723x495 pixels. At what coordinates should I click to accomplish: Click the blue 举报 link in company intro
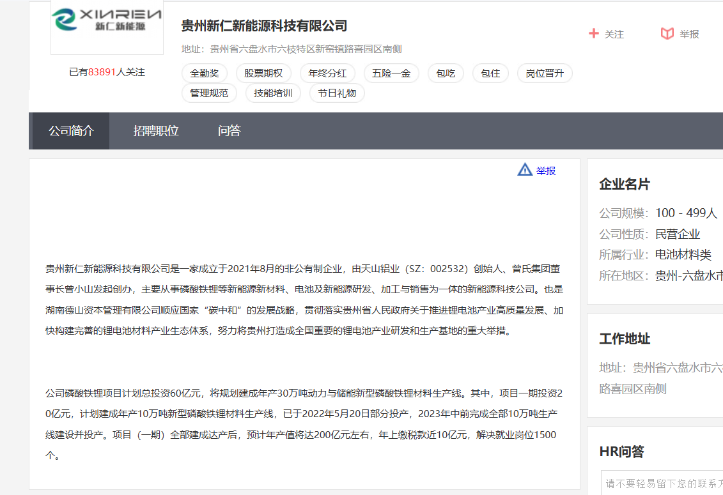545,171
